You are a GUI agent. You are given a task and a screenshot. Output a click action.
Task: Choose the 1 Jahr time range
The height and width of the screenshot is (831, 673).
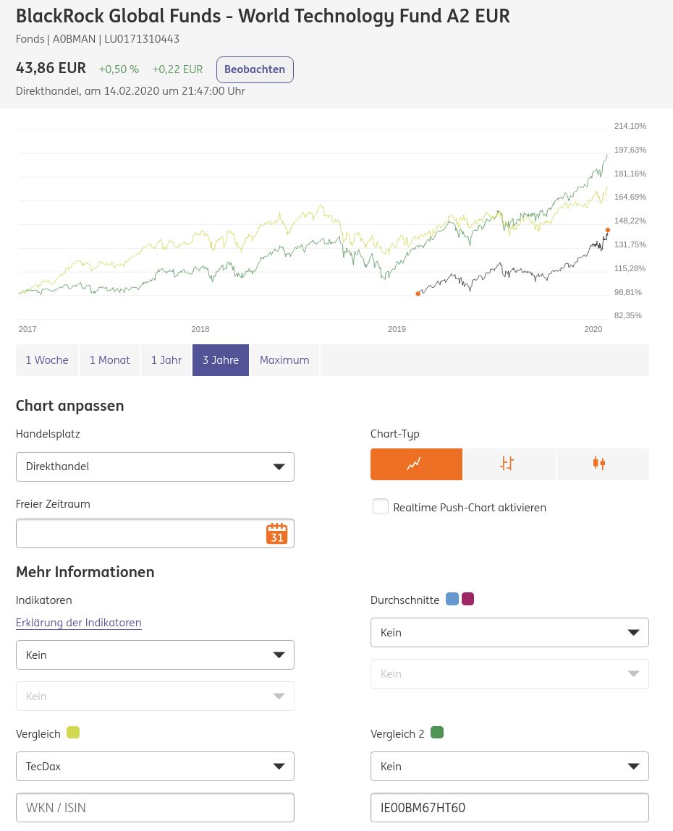click(x=166, y=360)
